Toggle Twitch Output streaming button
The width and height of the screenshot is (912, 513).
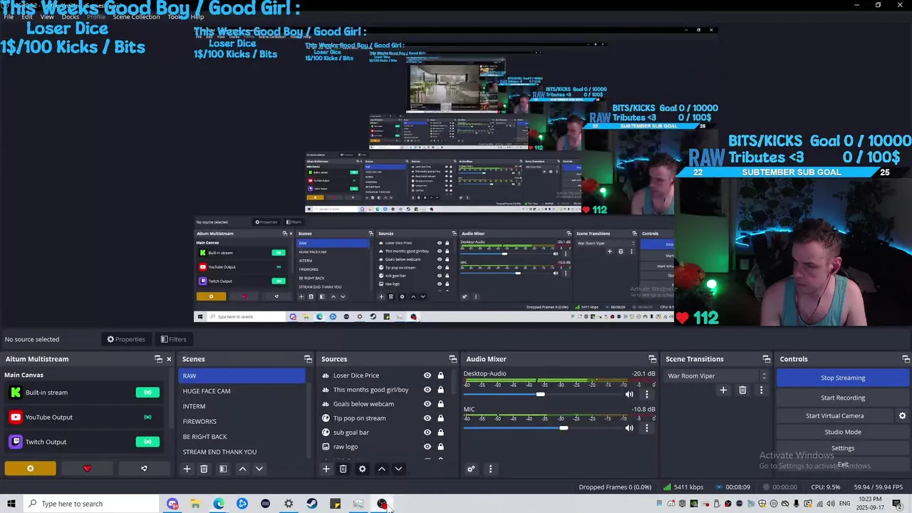click(x=147, y=442)
